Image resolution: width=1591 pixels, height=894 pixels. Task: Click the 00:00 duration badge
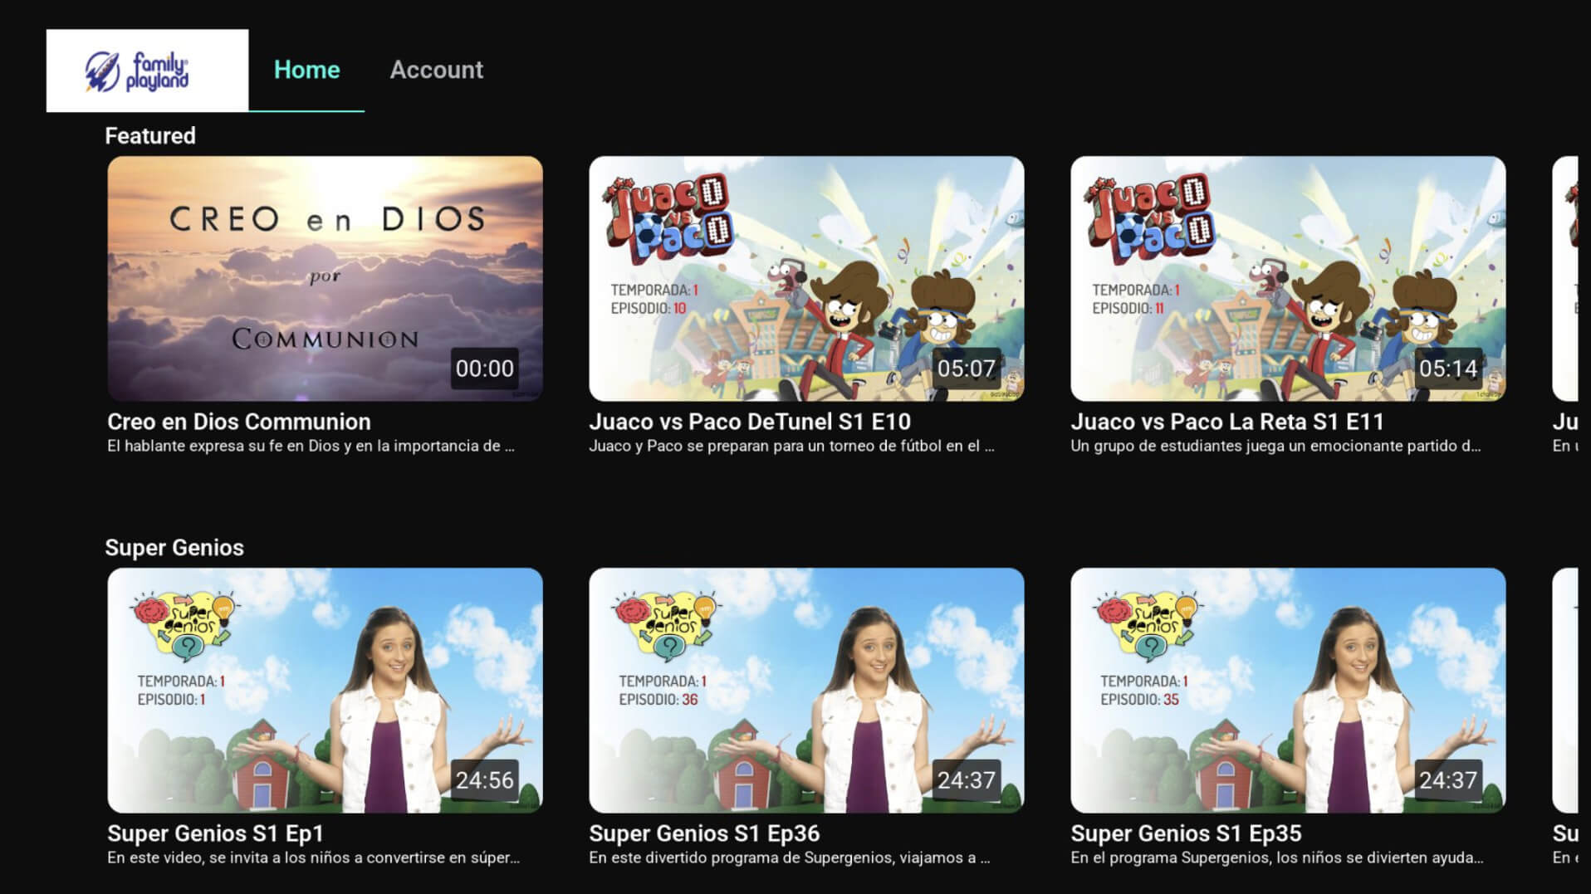pos(484,369)
